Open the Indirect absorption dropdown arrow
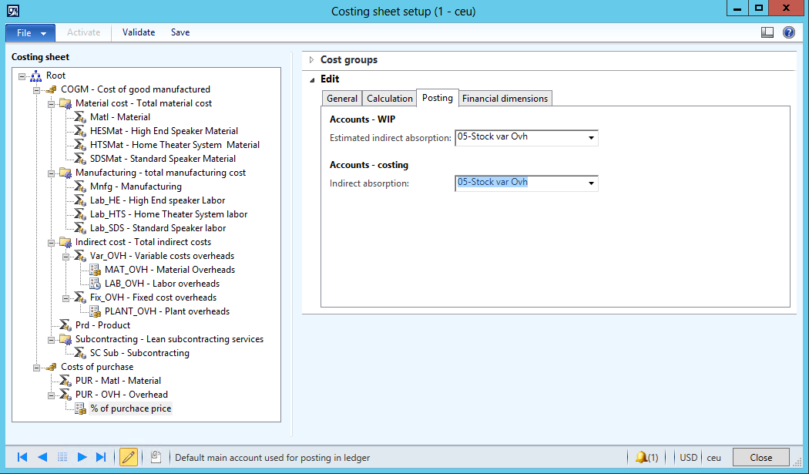Viewport: 809px width, 474px height. point(591,183)
